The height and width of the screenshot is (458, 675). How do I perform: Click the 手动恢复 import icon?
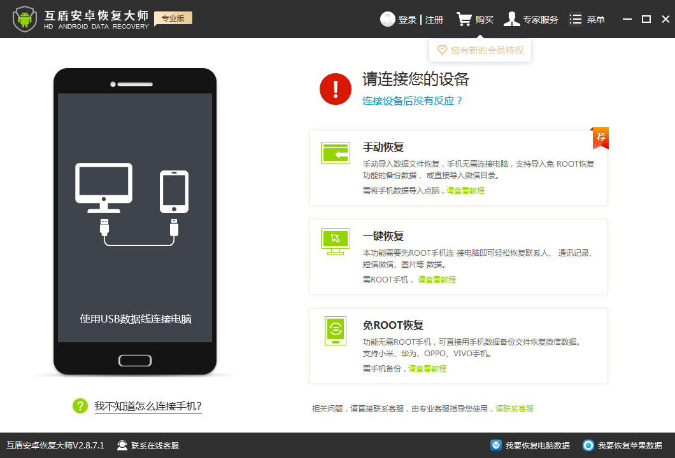pos(336,153)
